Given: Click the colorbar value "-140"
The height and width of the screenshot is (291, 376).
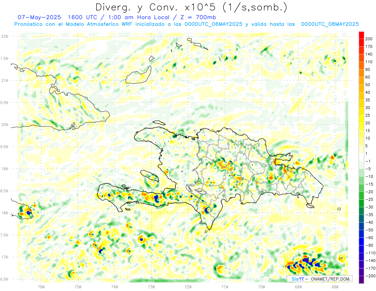Looking at the screenshot, I should pyautogui.click(x=370, y=261).
